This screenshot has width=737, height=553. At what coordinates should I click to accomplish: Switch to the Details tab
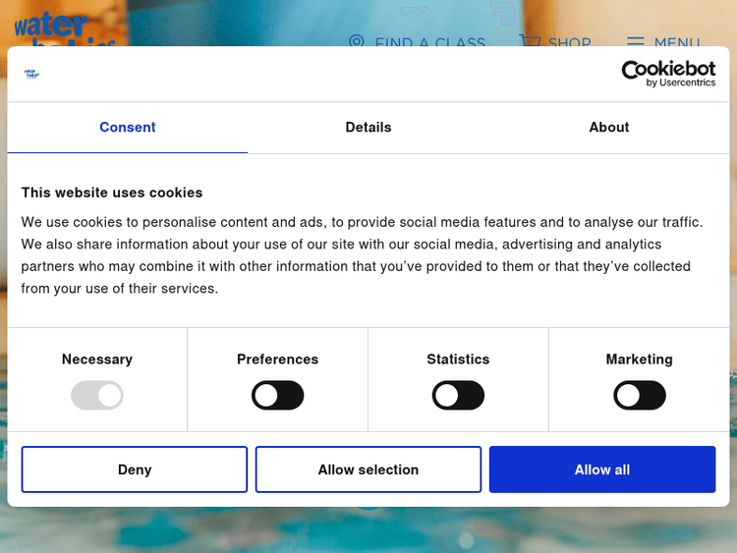pos(368,128)
